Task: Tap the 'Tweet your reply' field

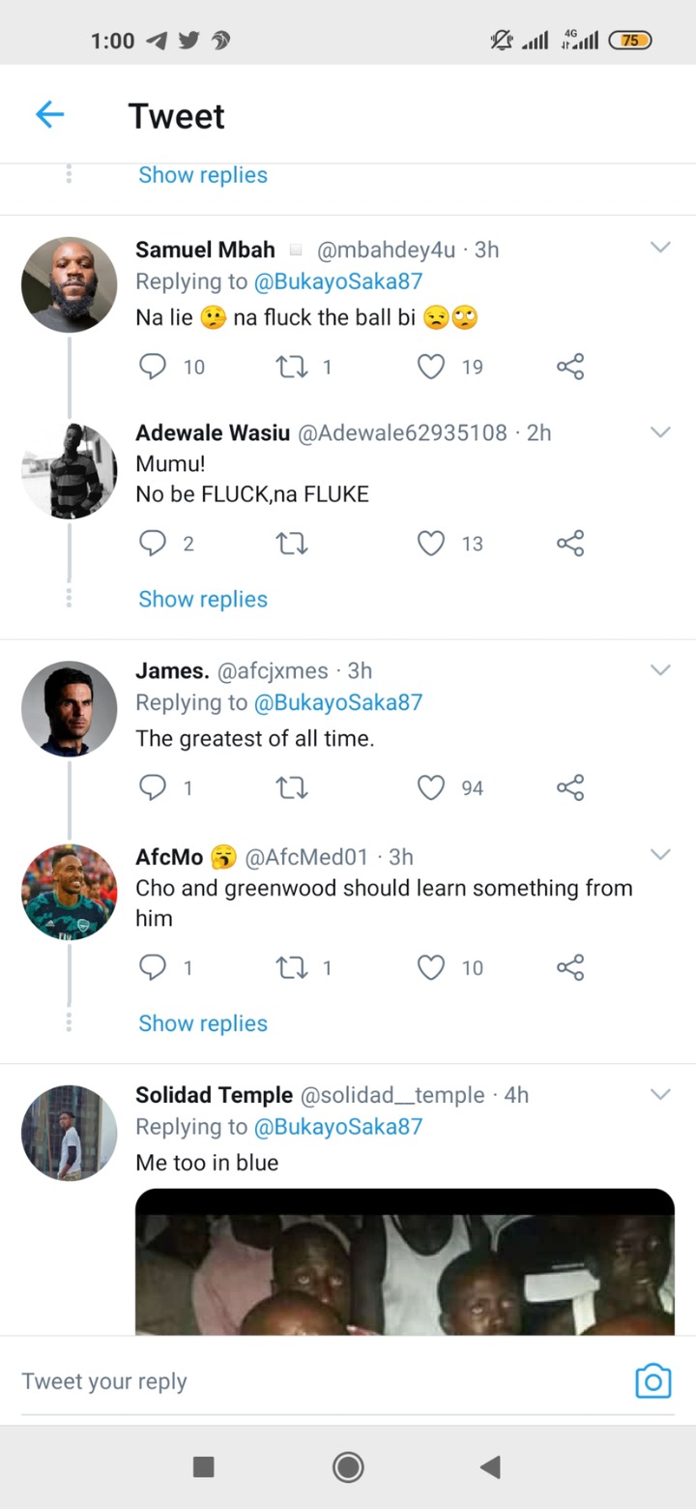Action: (x=319, y=1381)
